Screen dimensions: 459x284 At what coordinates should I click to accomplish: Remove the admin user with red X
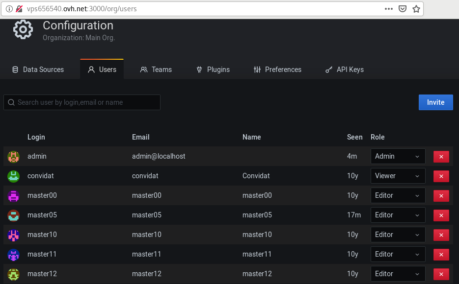441,157
